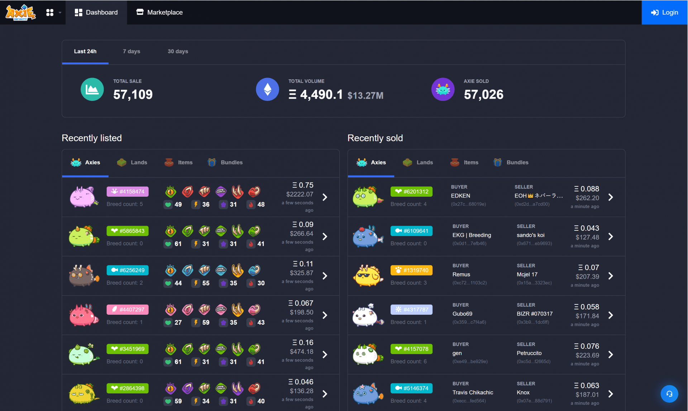This screenshot has width=688, height=411.
Task: Click the pink axie thumbnail #4158474
Action: tap(84, 197)
